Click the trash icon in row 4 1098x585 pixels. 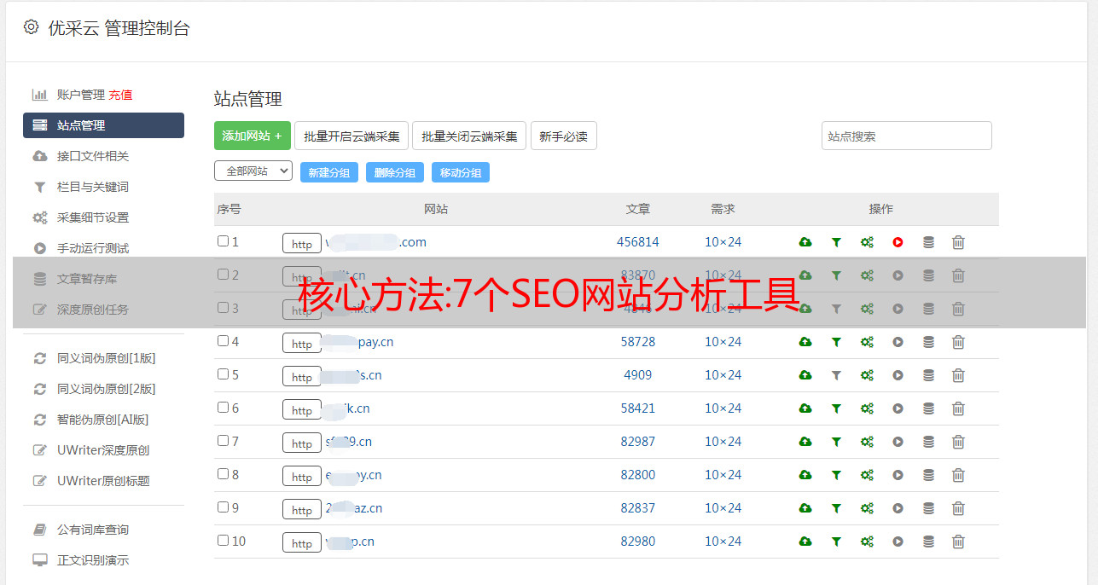(958, 342)
